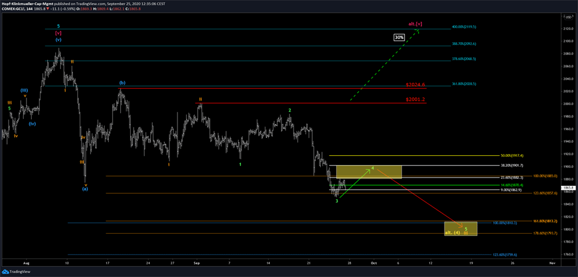Click the 400.00%(2119.5) Fibonacci extension label
The image size is (578, 277).
[x=464, y=27]
